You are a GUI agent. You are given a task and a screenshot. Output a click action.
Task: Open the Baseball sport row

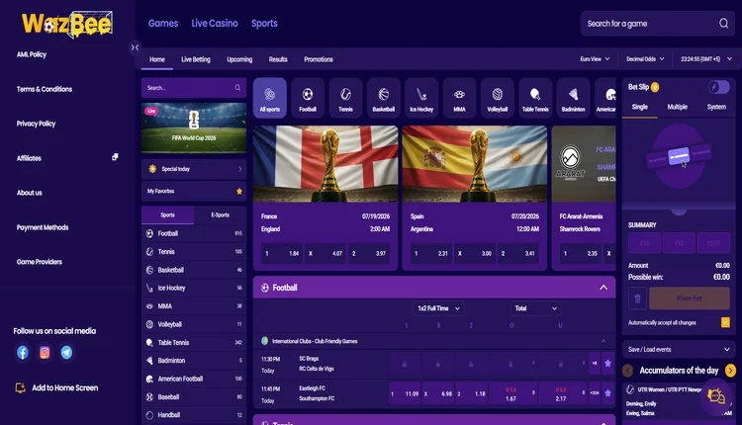(194, 396)
